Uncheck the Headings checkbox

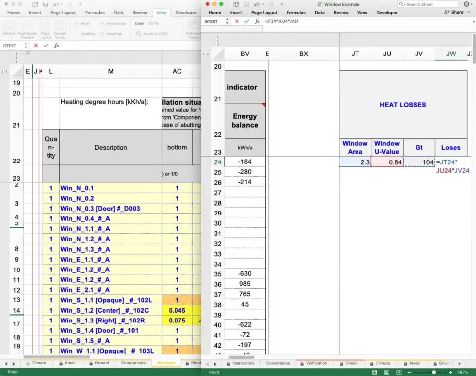tap(102, 33)
